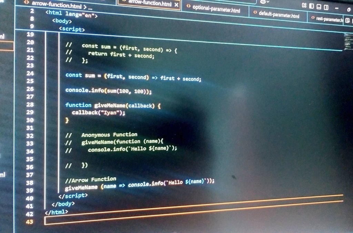The width and height of the screenshot is (353, 233).
Task: Open the Command Center icon
Action: pyautogui.click(x=263, y=2)
